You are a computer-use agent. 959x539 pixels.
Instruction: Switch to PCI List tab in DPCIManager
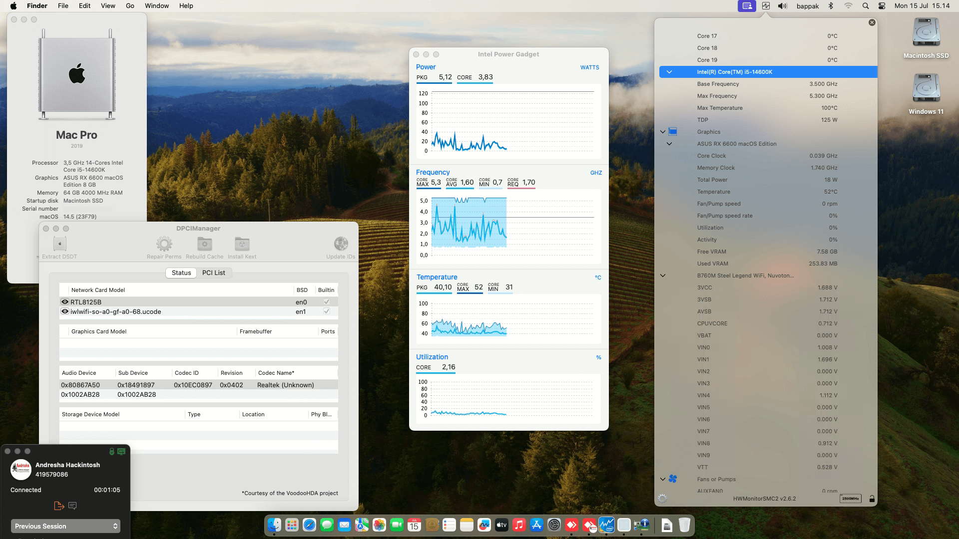213,273
